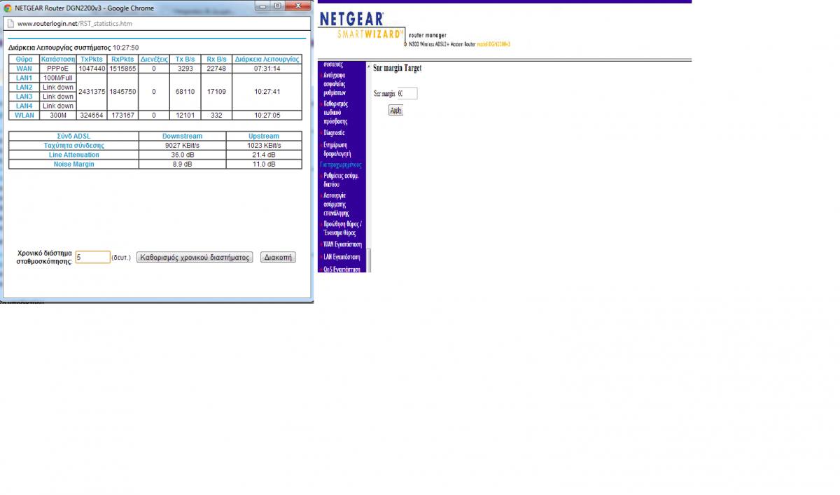
Task: Click the '100M/Full' status cell
Action: coord(58,78)
